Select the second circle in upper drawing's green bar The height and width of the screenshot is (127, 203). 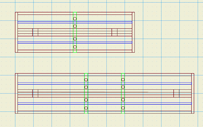75,26
